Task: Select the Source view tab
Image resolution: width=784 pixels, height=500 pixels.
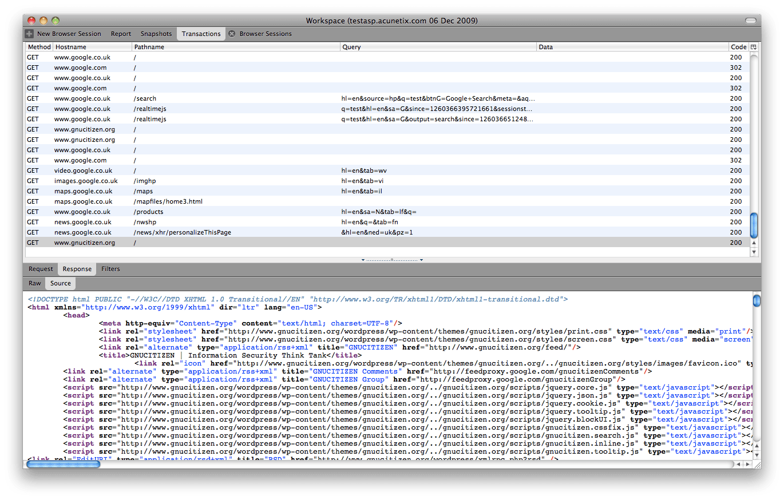Action: click(x=61, y=283)
